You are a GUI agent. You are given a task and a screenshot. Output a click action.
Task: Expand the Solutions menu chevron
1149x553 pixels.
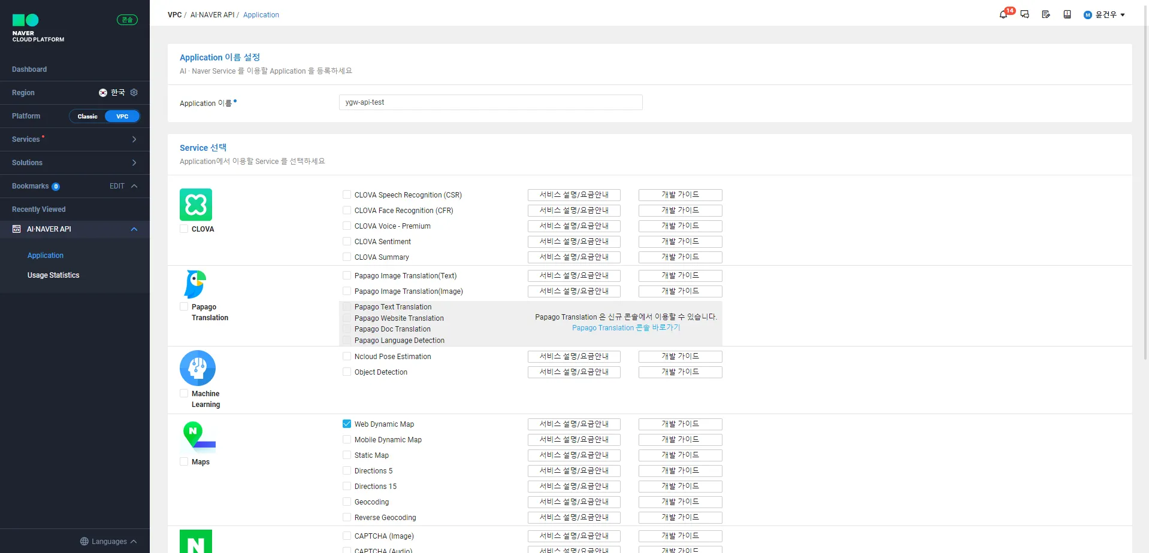coord(134,163)
